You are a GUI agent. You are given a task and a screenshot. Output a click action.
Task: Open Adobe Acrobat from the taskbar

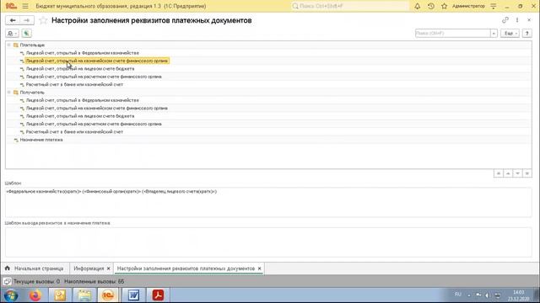click(158, 295)
